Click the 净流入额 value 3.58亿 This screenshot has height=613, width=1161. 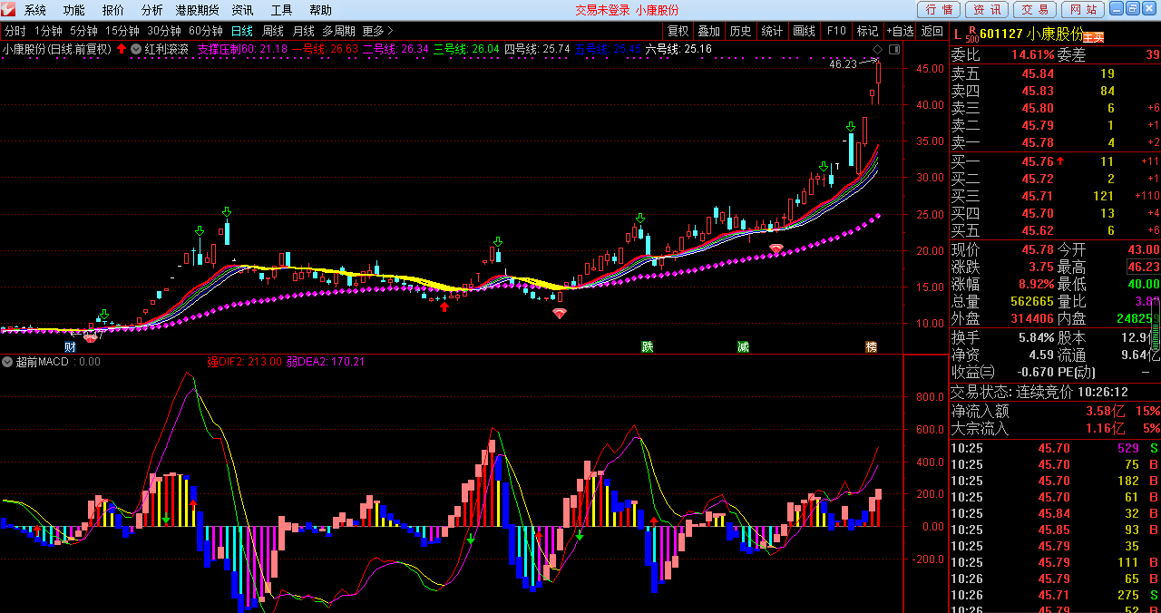[1106, 411]
